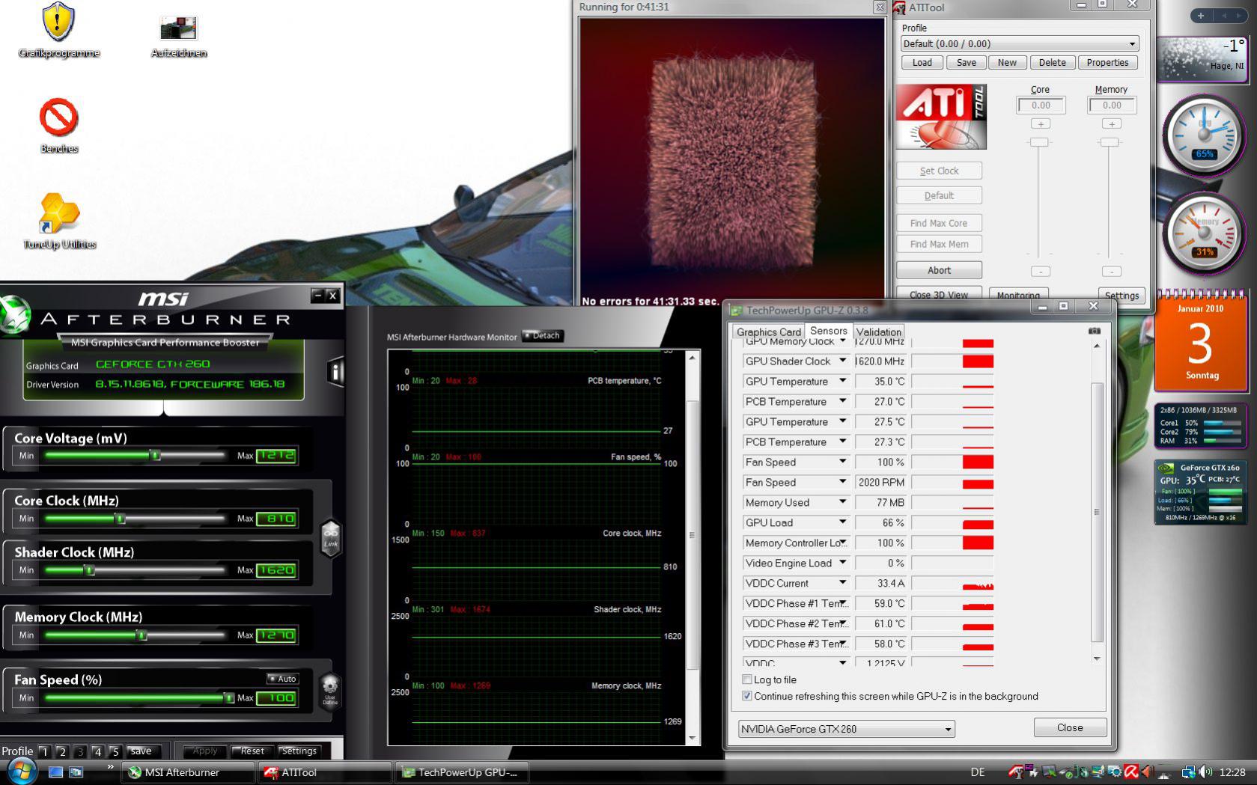Click the Afterburner dragon logo
This screenshot has width=1257, height=785.
tap(15, 314)
